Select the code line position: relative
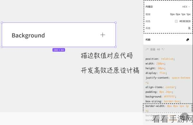 (160, 59)
